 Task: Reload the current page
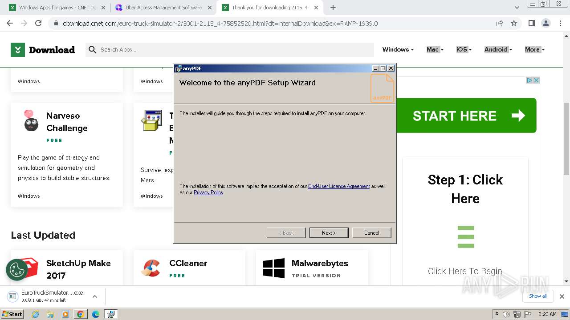pyautogui.click(x=38, y=24)
